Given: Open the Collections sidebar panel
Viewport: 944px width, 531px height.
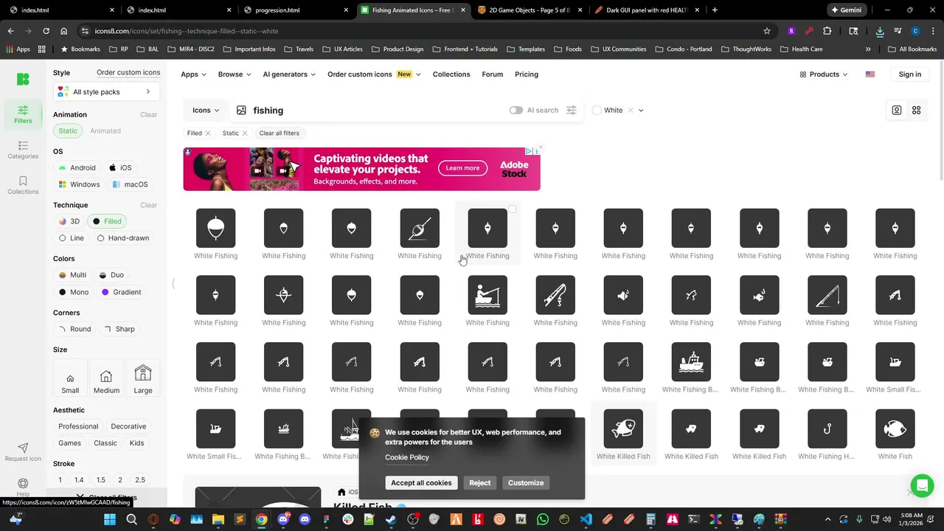Looking at the screenshot, I should (x=23, y=185).
